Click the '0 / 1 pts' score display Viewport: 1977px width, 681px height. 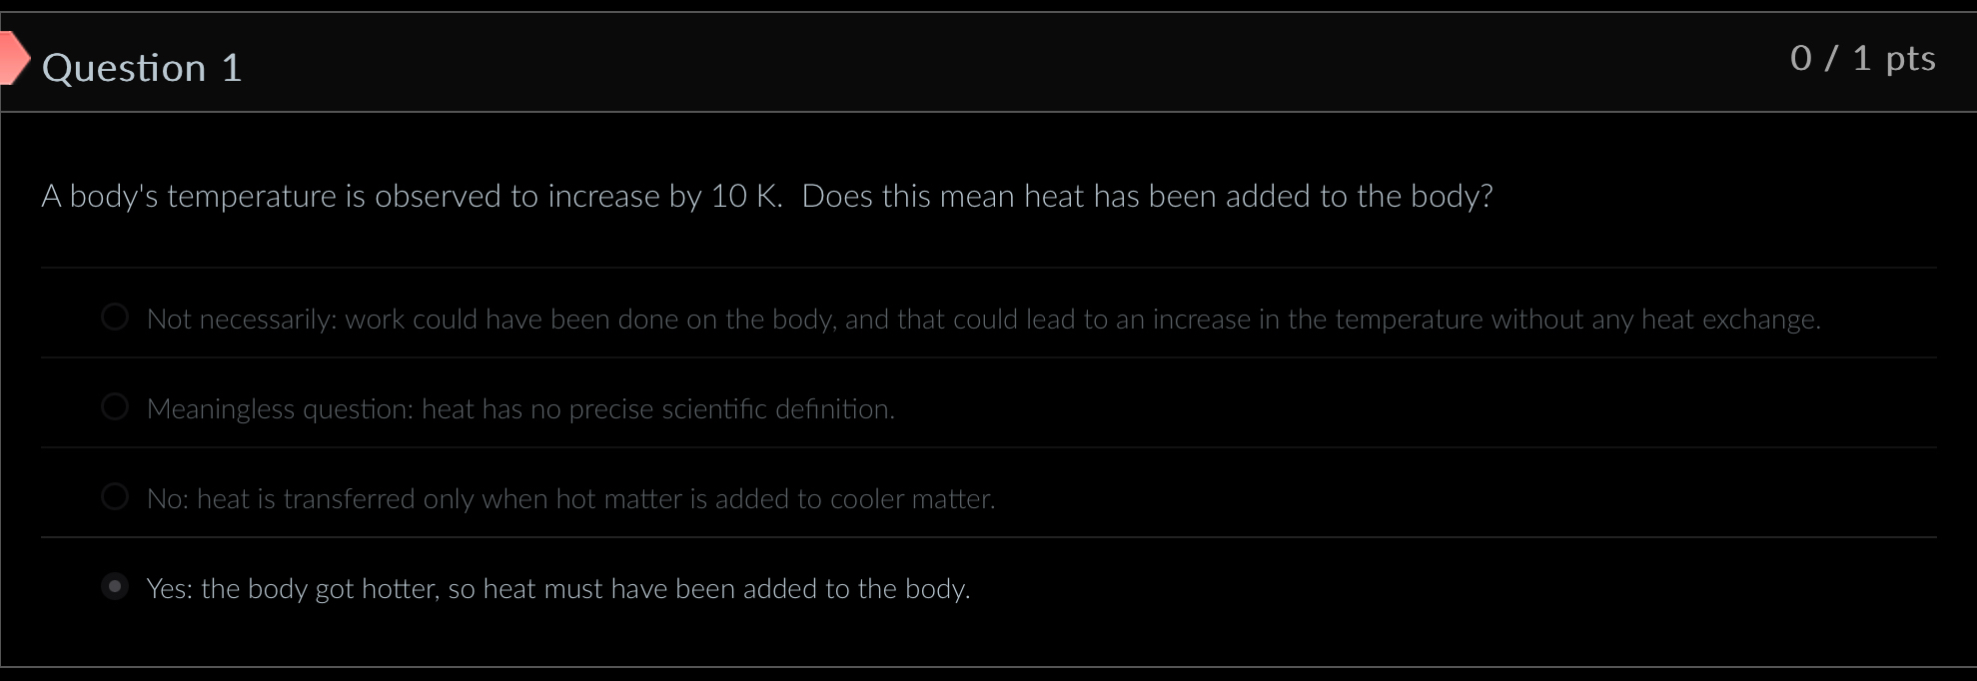[1863, 59]
